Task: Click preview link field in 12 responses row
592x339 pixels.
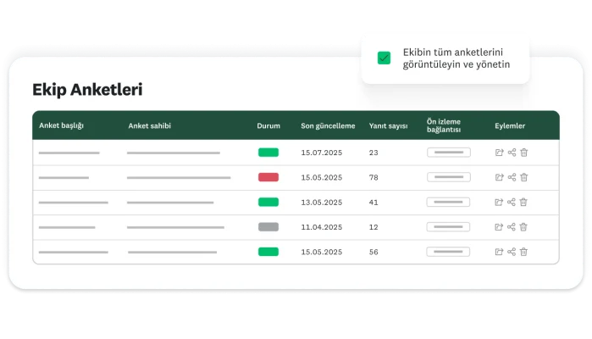Action: tap(448, 227)
